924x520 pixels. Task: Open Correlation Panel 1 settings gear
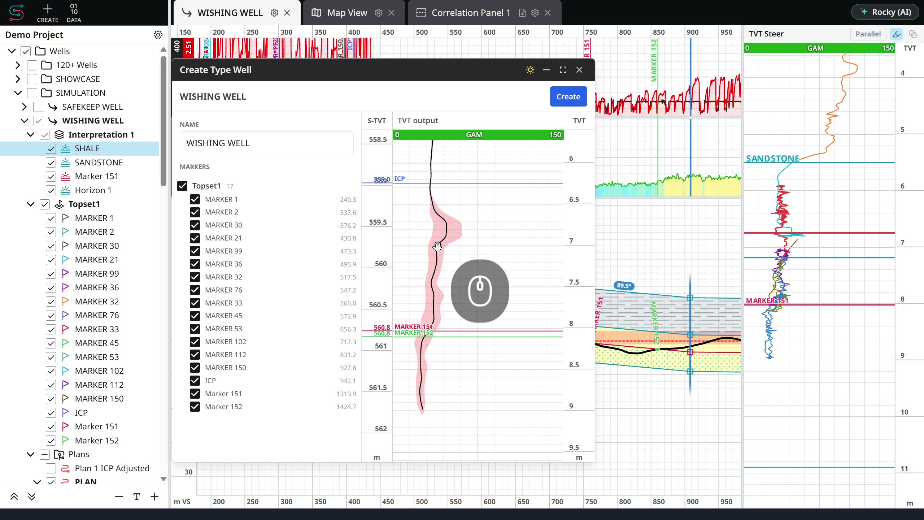coord(535,13)
